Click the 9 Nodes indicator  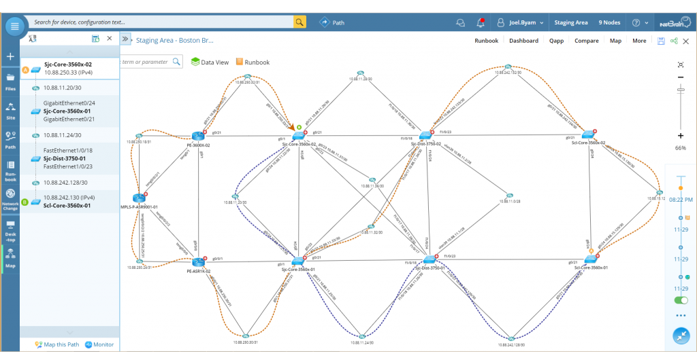coord(609,22)
